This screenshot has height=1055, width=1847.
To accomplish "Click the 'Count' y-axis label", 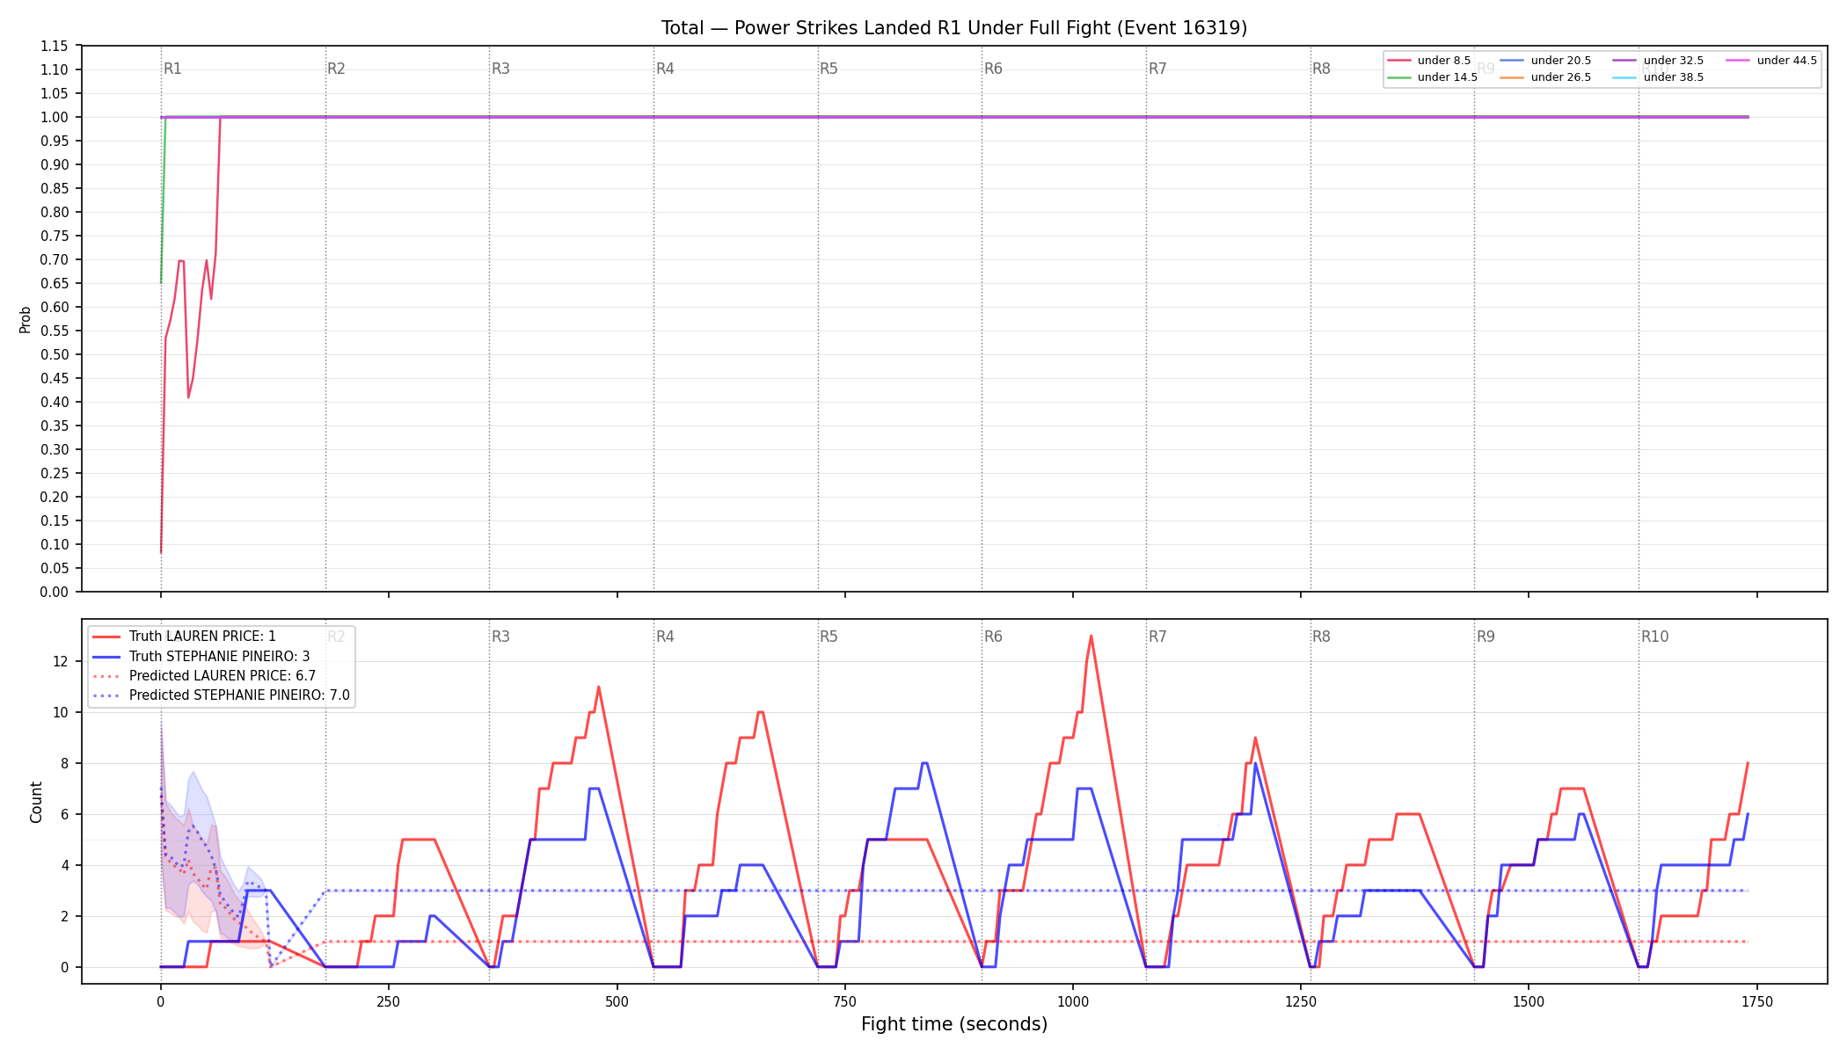I will point(36,802).
